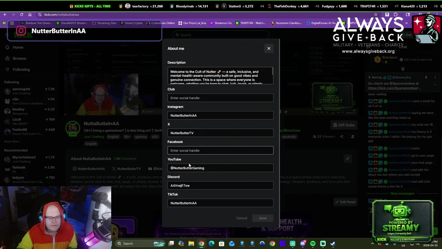Open Microsoft 365 Copilot from the taskbar
The image size is (442, 249).
click(181, 243)
